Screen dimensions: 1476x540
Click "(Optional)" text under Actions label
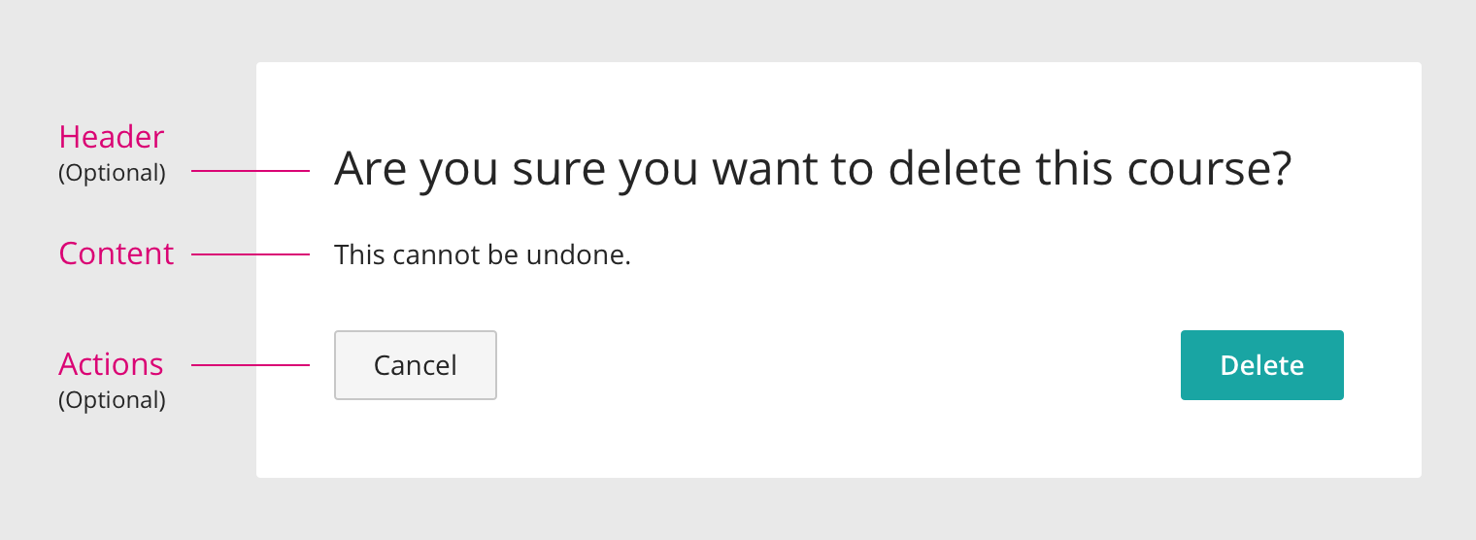(x=112, y=400)
